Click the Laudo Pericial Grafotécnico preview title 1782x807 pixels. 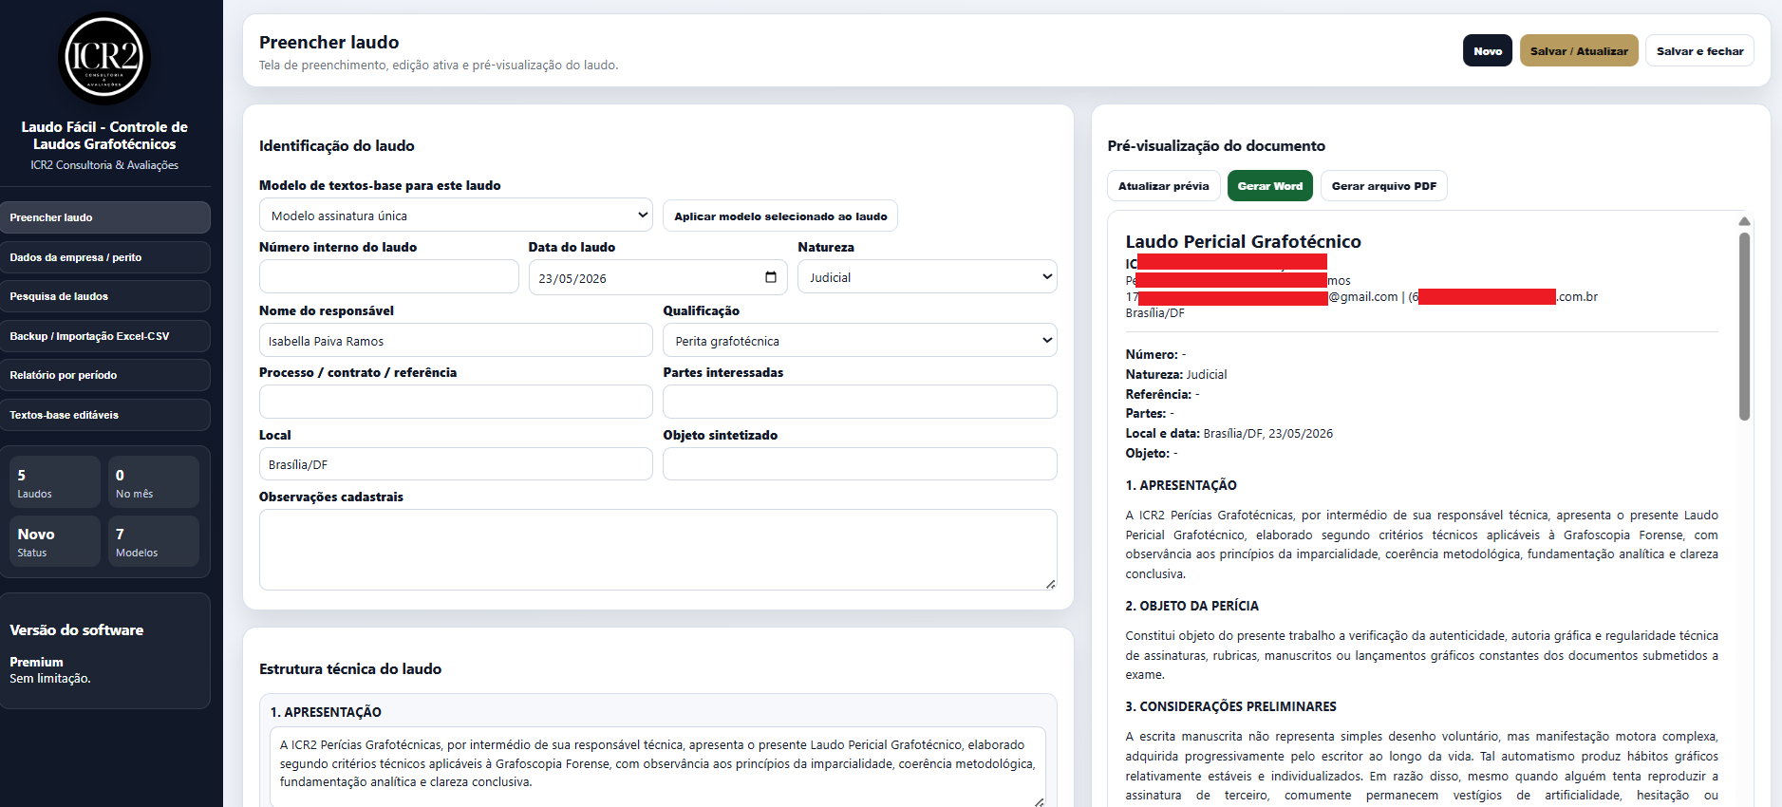pyautogui.click(x=1243, y=241)
